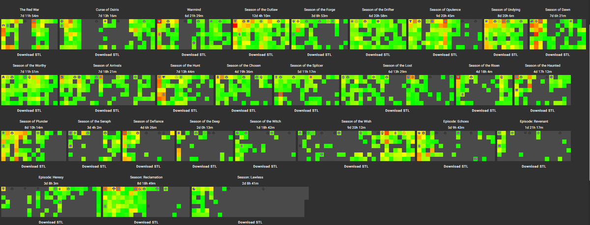
Task: Download STL for Episode: Heresy
Action: pyautogui.click(x=51, y=222)
